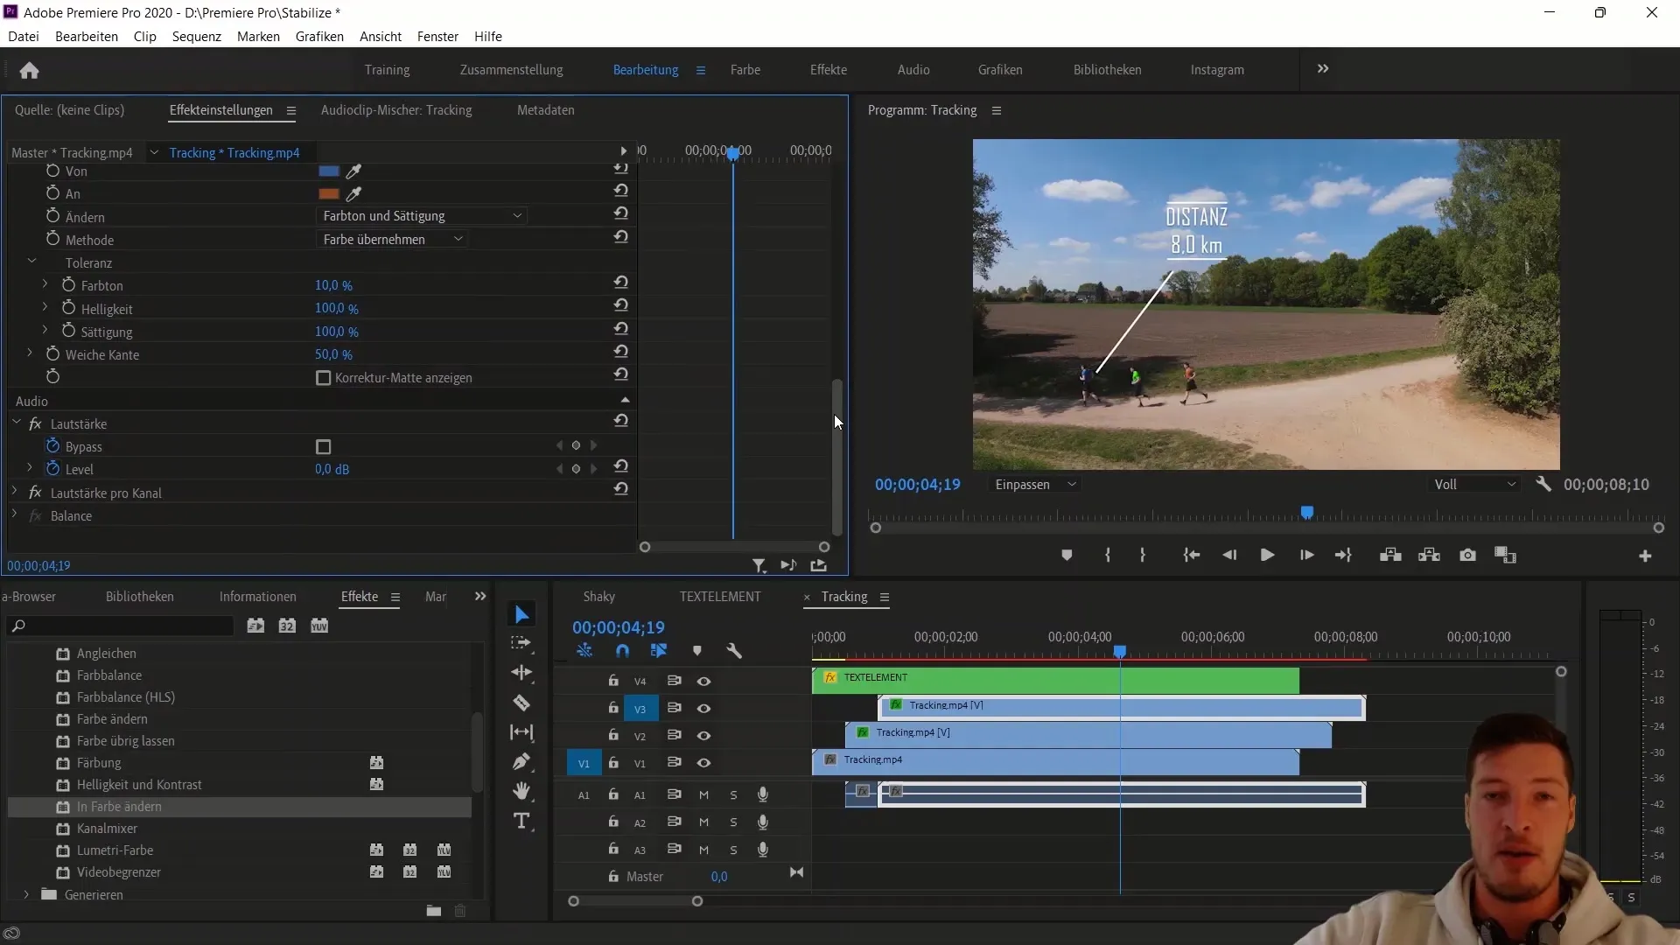Lock the V2 track

[613, 735]
